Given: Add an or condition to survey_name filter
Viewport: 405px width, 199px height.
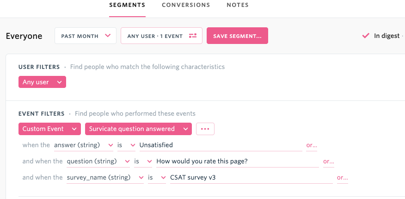Looking at the screenshot, I should (x=342, y=178).
